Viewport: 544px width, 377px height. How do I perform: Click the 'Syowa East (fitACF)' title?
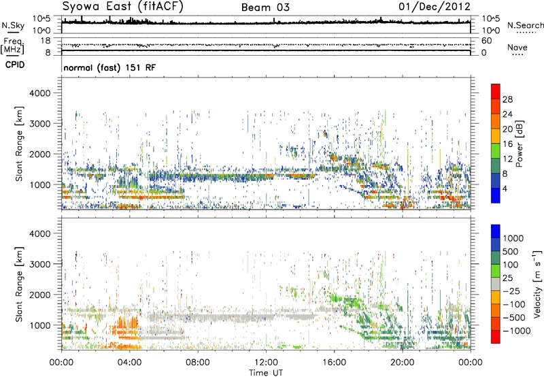[123, 6]
